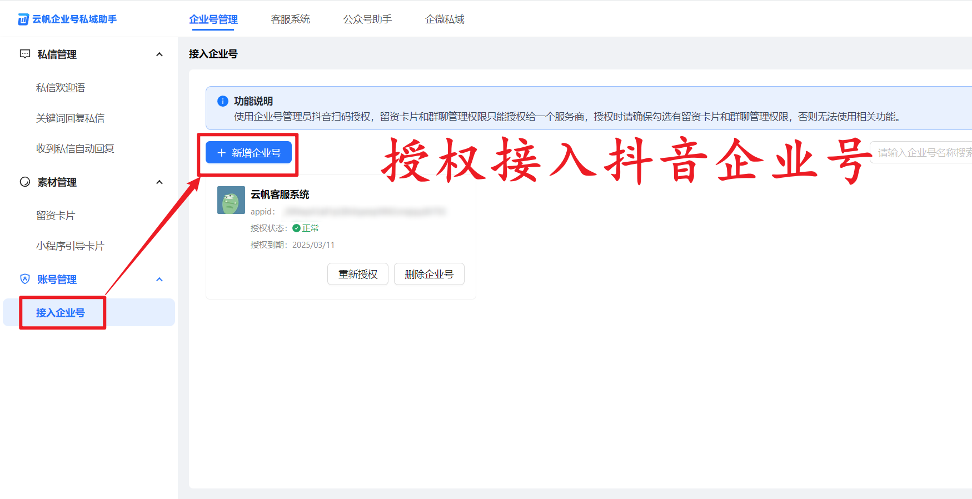Click the 新增企业号 button
The height and width of the screenshot is (499, 972).
click(248, 153)
